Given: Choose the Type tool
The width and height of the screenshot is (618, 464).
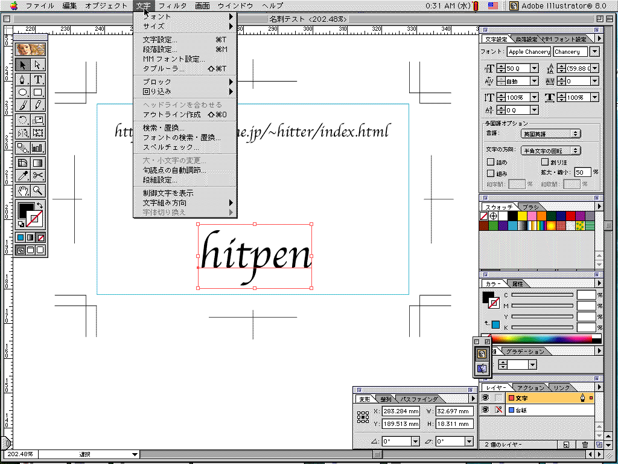Looking at the screenshot, I should pos(37,79).
